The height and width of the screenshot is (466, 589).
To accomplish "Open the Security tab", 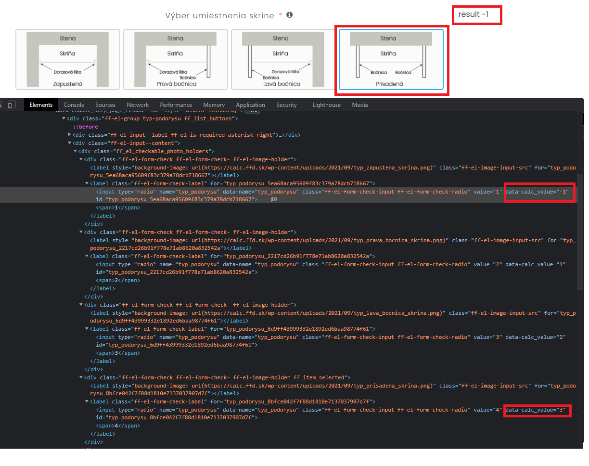I will tap(286, 105).
